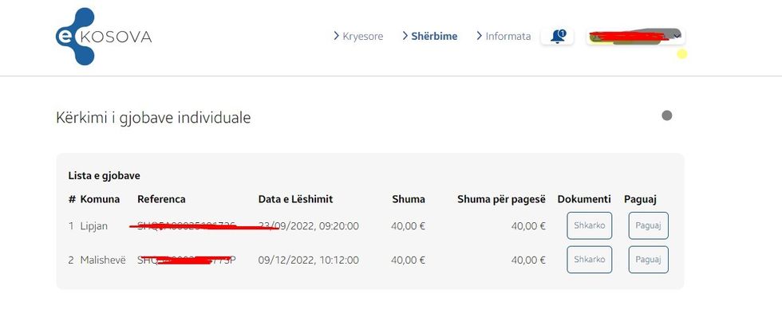This screenshot has width=782, height=321.
Task: Click chevron before Kryesore
Action: point(337,37)
